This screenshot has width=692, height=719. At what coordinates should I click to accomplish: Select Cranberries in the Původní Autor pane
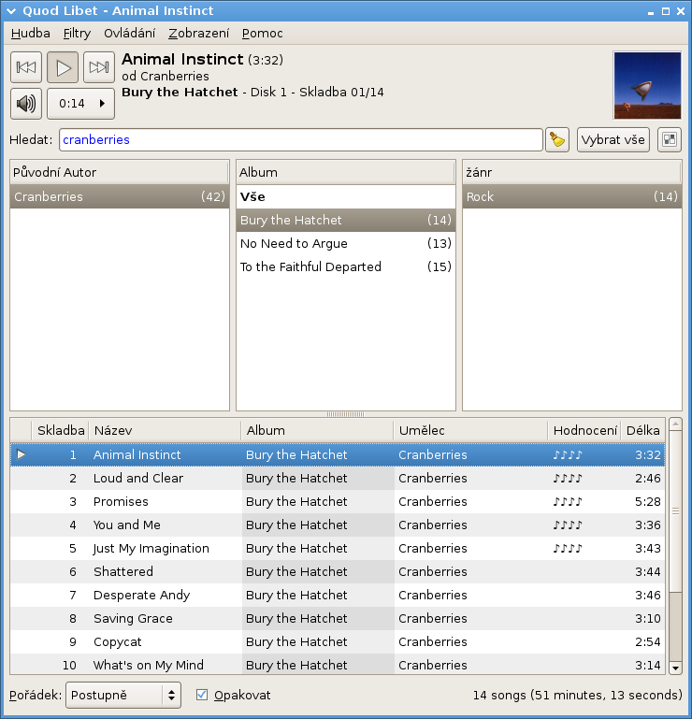120,196
